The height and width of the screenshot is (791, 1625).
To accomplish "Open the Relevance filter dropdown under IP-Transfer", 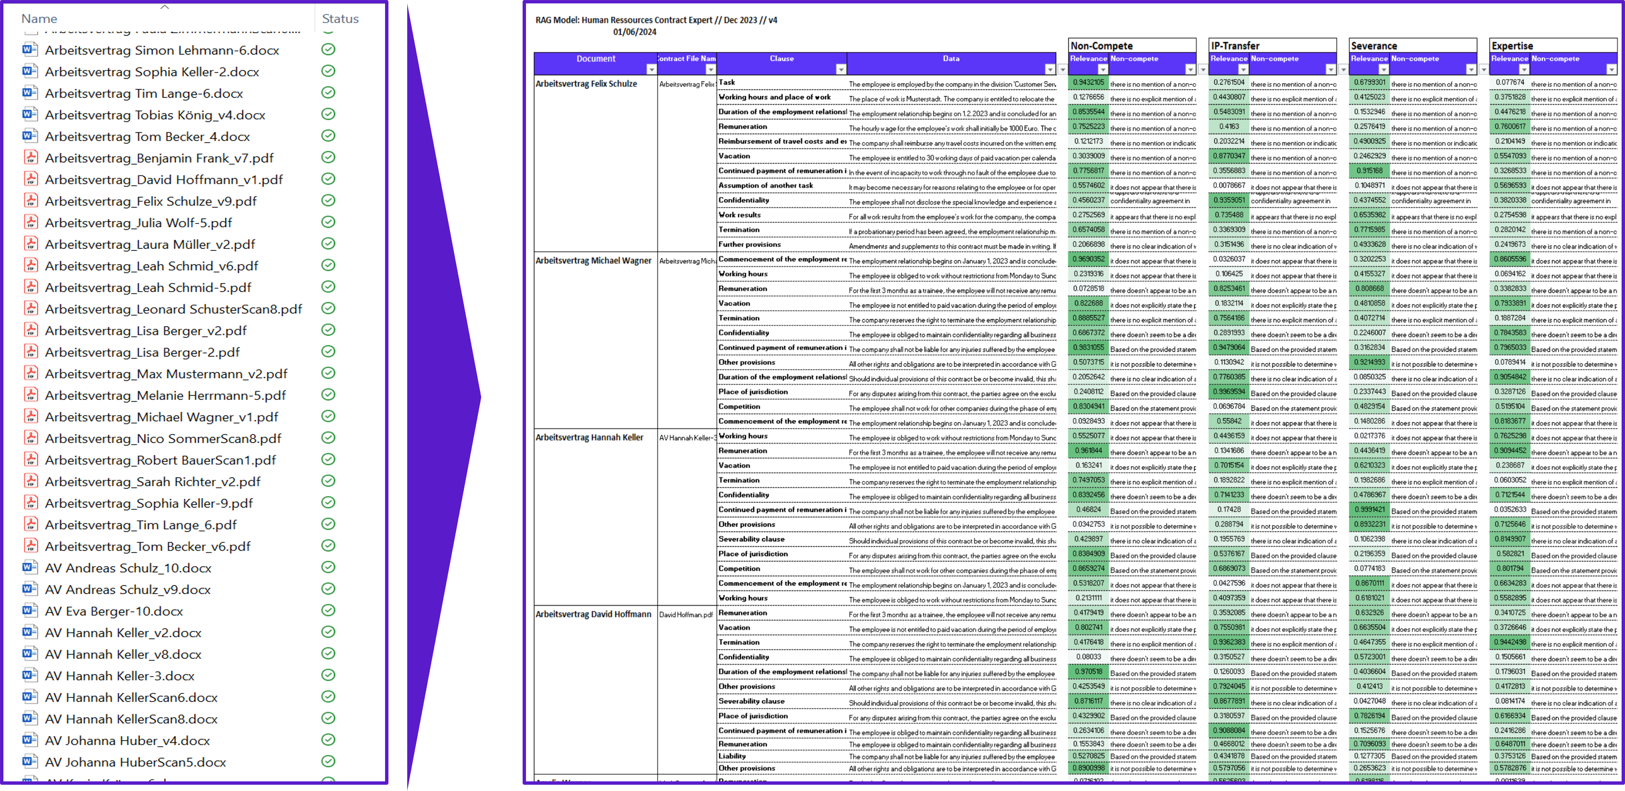I will 1243,69.
